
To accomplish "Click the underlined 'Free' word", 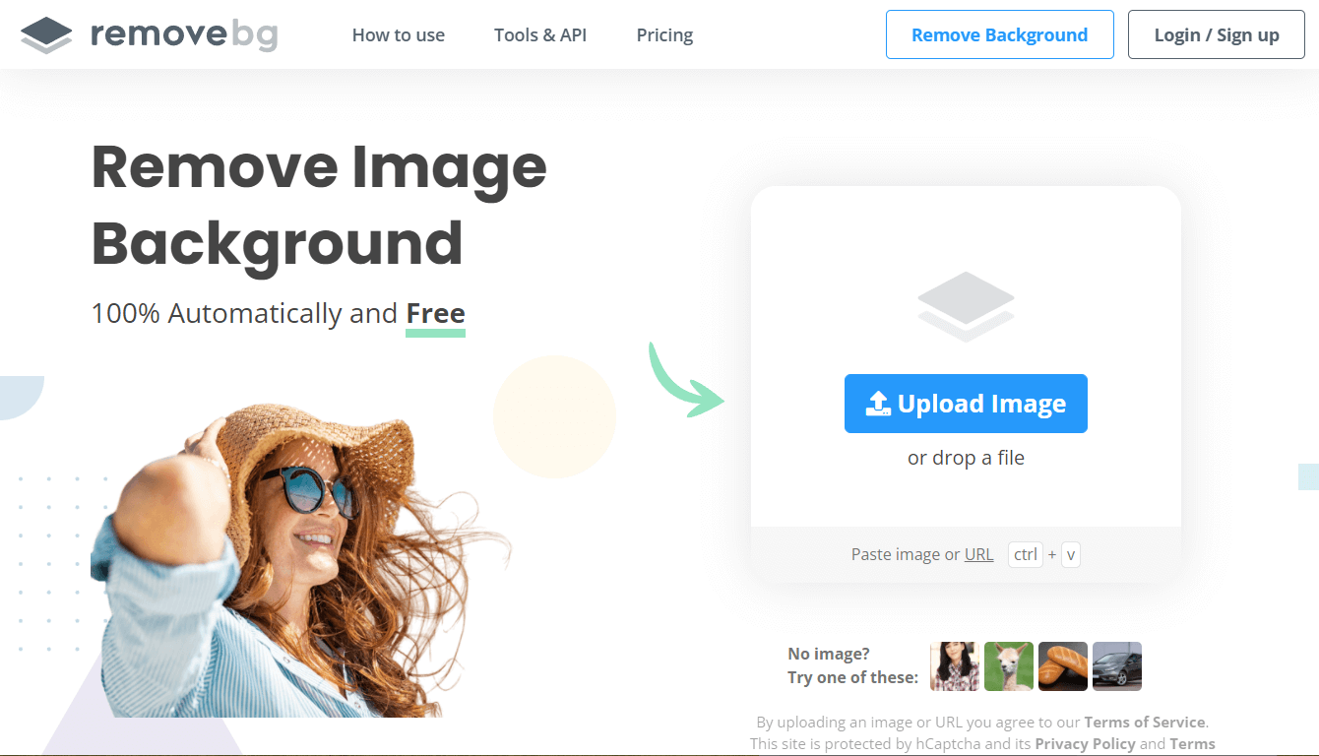I will point(435,314).
